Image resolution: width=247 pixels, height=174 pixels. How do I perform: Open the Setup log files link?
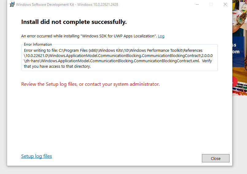[x=37, y=156]
